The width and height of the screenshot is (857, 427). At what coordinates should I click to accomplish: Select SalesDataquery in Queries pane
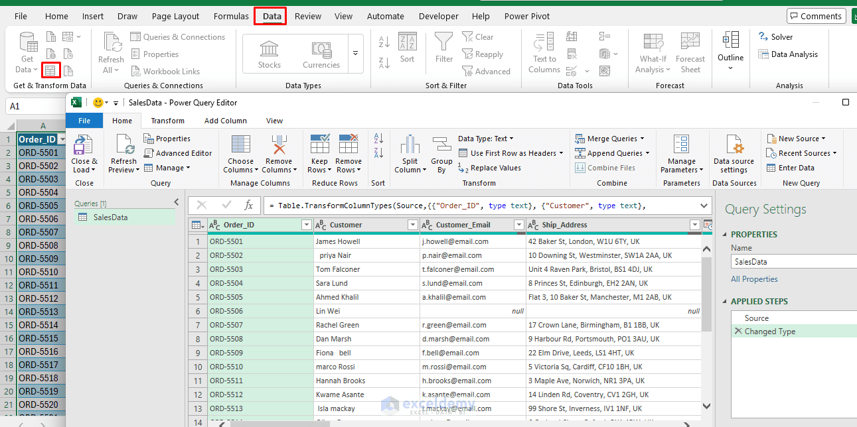[125, 217]
